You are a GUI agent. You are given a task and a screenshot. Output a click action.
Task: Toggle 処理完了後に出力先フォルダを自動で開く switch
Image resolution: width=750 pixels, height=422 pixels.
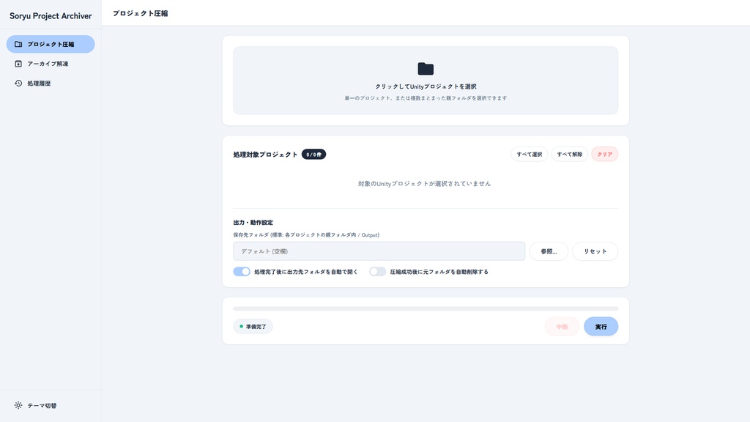click(242, 272)
